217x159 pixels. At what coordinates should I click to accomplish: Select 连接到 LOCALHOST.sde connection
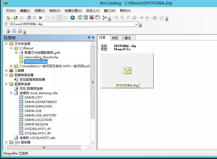(37, 138)
